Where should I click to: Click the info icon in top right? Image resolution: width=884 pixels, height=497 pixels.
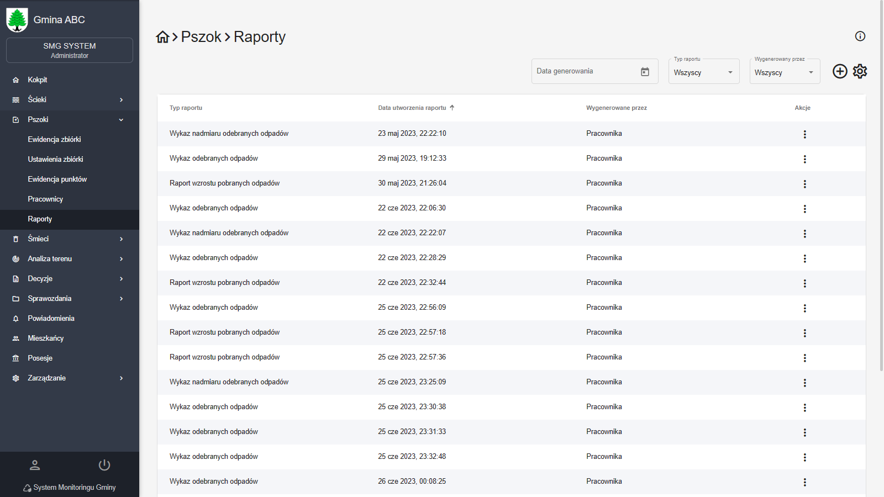[860, 36]
